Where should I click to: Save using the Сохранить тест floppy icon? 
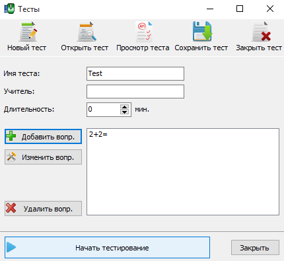(202, 32)
